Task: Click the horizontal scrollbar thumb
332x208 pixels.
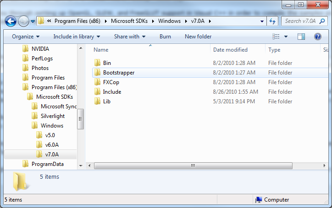Action: click(193, 166)
